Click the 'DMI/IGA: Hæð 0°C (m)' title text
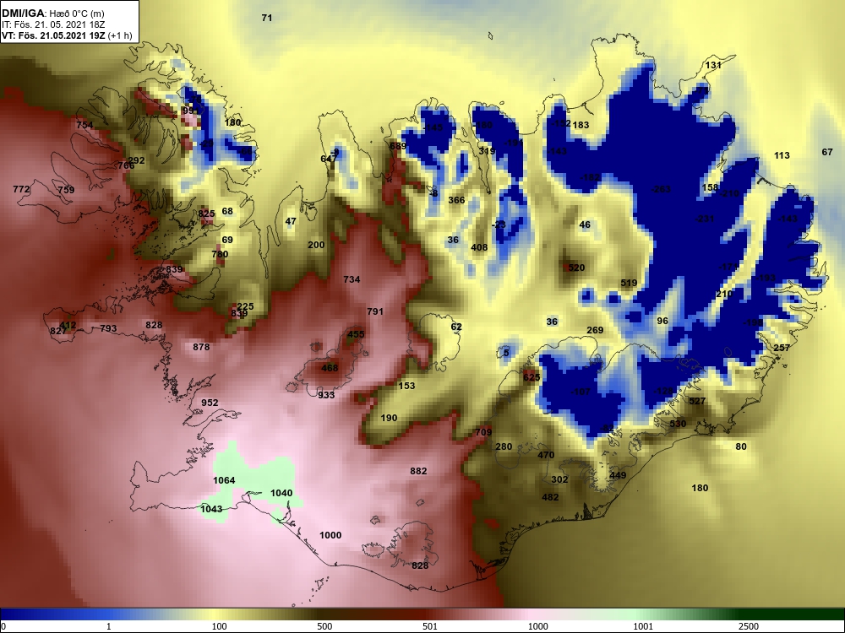845x633 pixels. 52,14
